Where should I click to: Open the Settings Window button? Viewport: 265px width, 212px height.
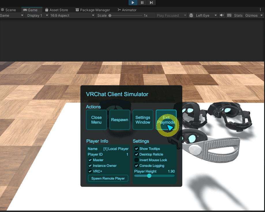click(x=143, y=120)
